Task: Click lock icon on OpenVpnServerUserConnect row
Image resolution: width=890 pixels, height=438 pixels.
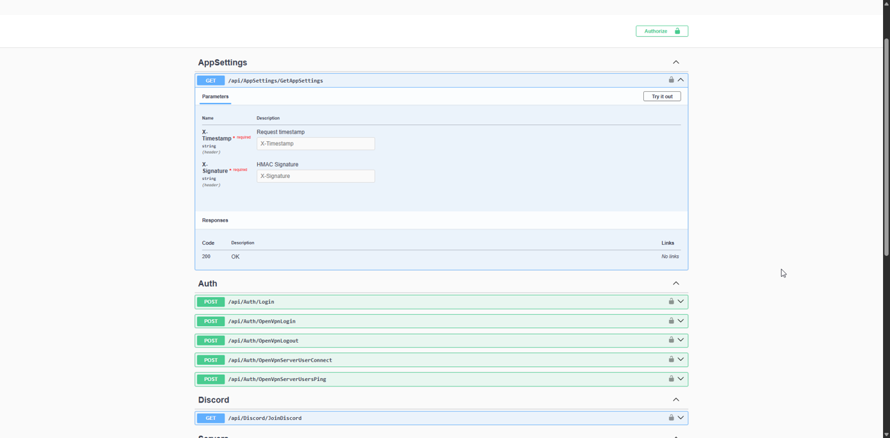Action: click(671, 360)
